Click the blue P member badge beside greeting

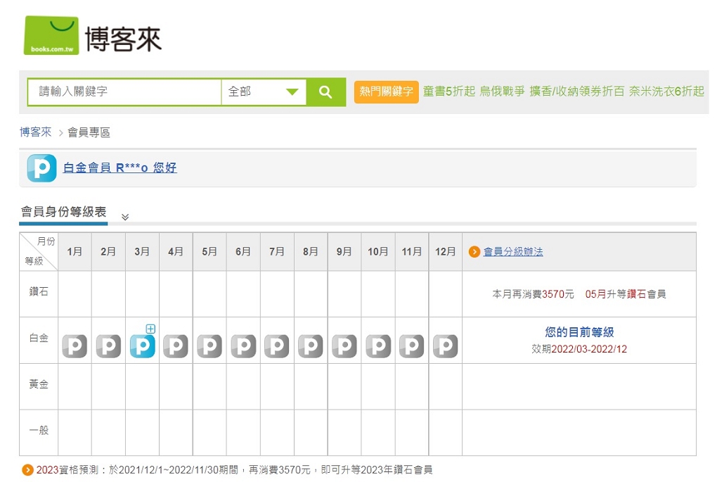[41, 168]
